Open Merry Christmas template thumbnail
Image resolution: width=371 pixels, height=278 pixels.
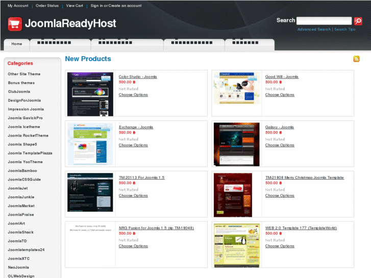[x=233, y=195]
